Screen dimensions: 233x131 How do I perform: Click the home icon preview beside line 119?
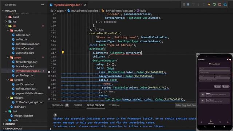pos(49,99)
